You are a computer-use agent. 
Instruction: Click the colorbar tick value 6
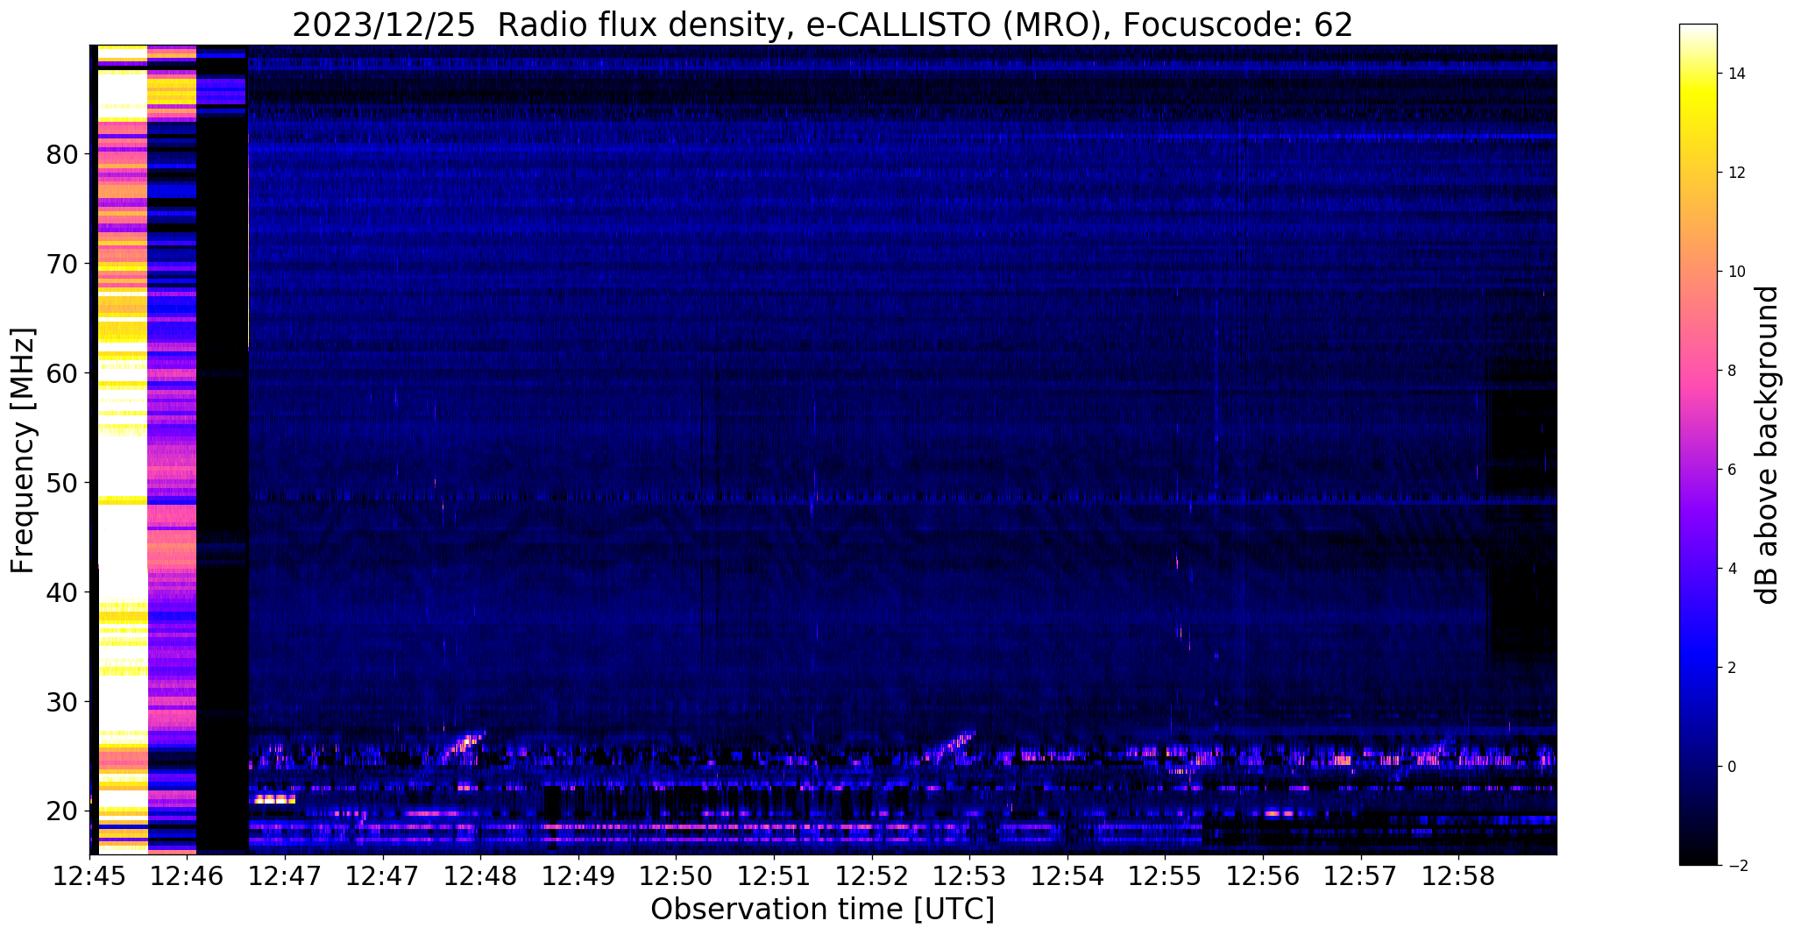[x=1731, y=470]
